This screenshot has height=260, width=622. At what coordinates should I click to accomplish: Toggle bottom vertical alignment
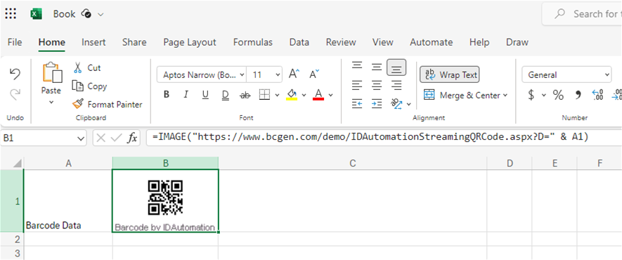(396, 67)
